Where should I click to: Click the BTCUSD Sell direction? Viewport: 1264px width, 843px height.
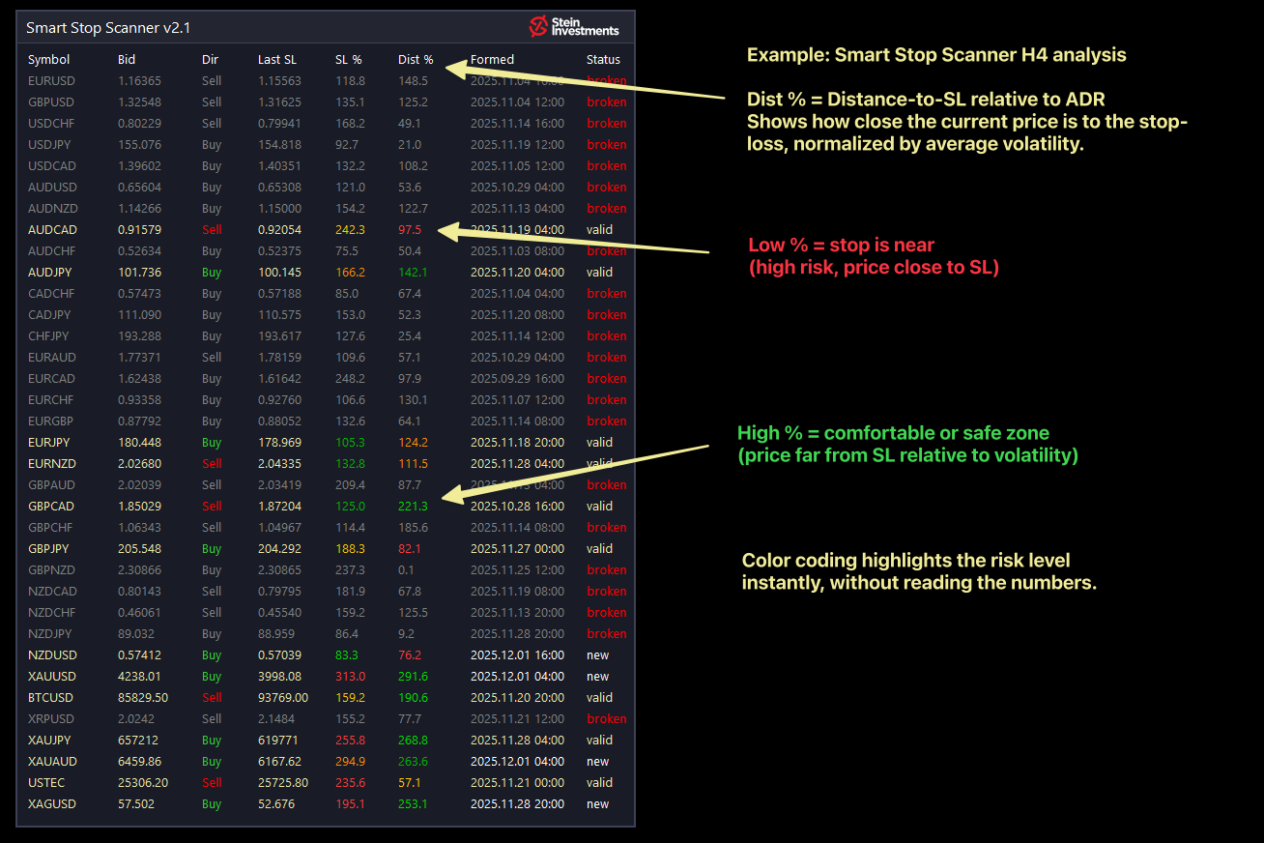(x=212, y=698)
